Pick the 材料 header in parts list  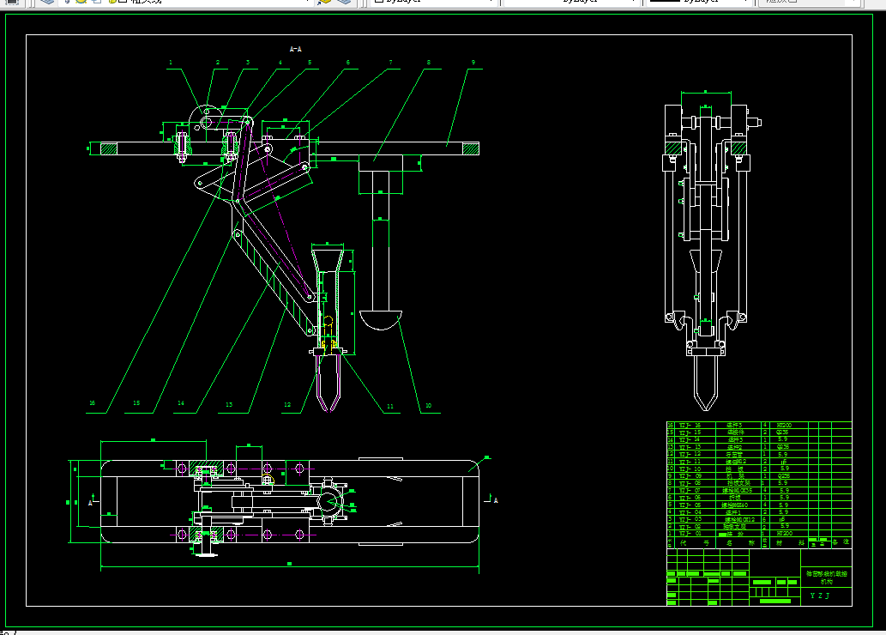(790, 543)
